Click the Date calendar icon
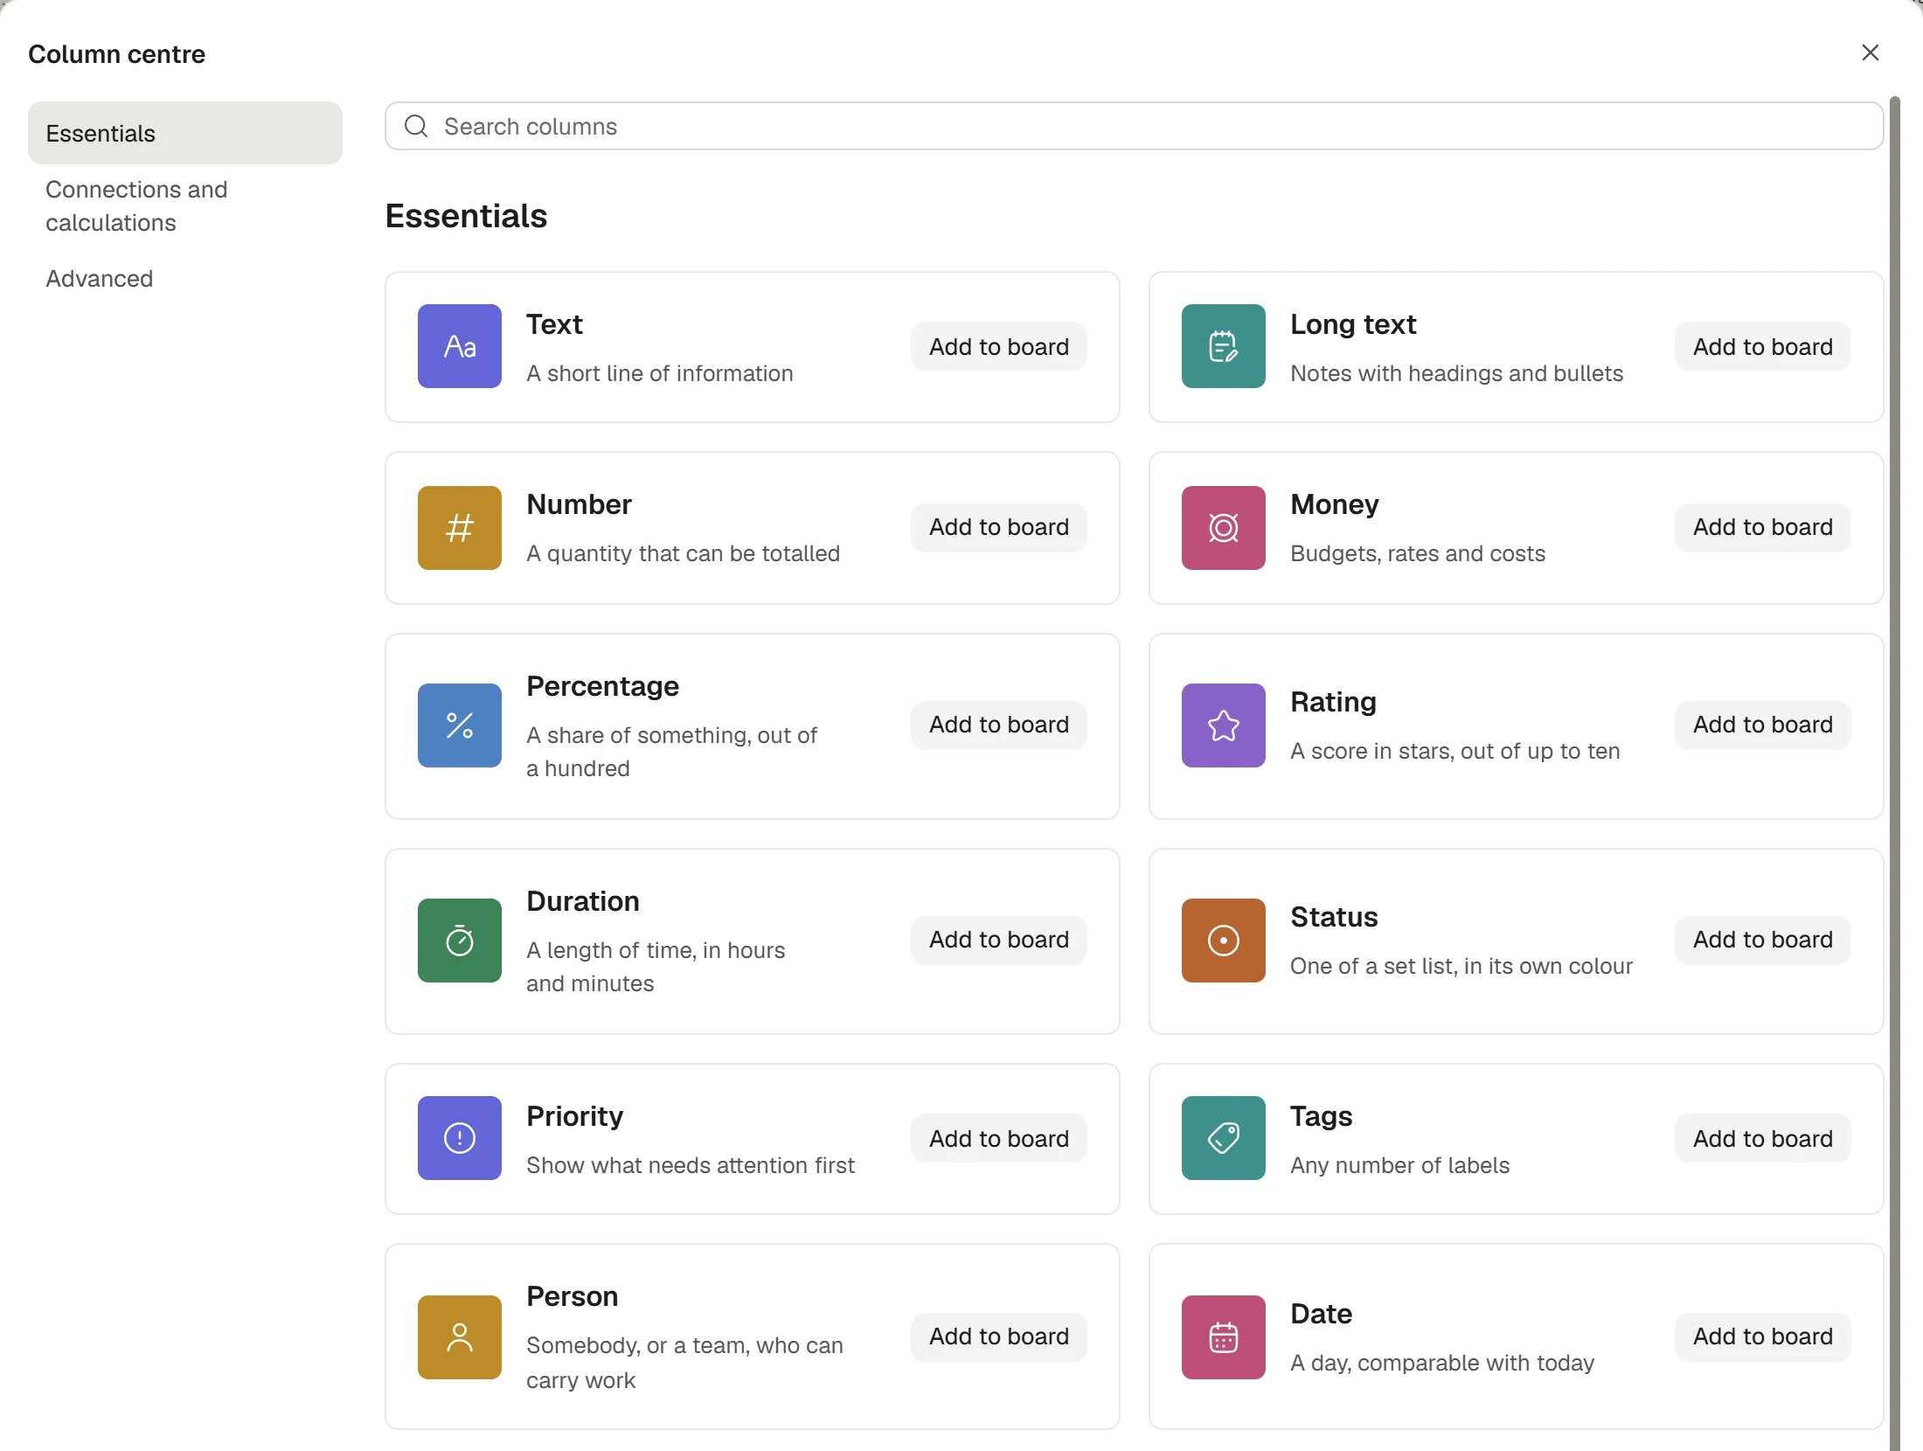Screen dimensions: 1923x1451 pyautogui.click(x=1224, y=1337)
